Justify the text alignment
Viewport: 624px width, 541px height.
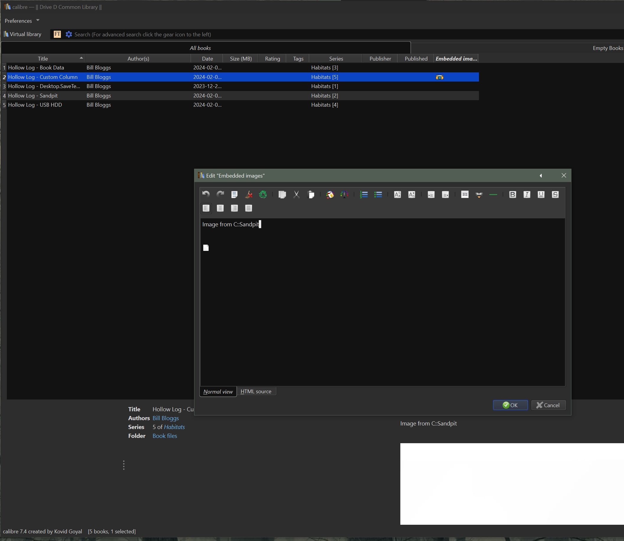(x=248, y=208)
